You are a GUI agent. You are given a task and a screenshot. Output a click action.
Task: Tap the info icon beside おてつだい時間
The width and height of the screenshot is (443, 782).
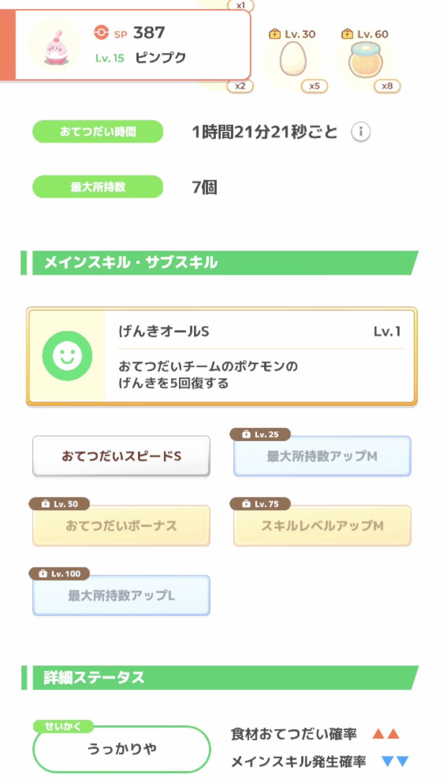360,132
